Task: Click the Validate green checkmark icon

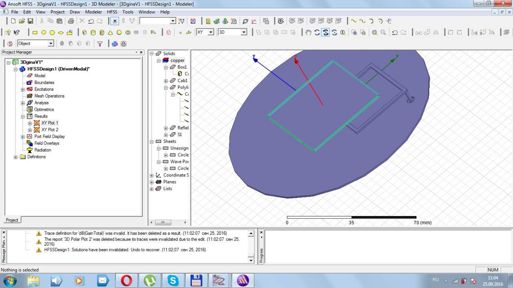Action: [x=216, y=21]
